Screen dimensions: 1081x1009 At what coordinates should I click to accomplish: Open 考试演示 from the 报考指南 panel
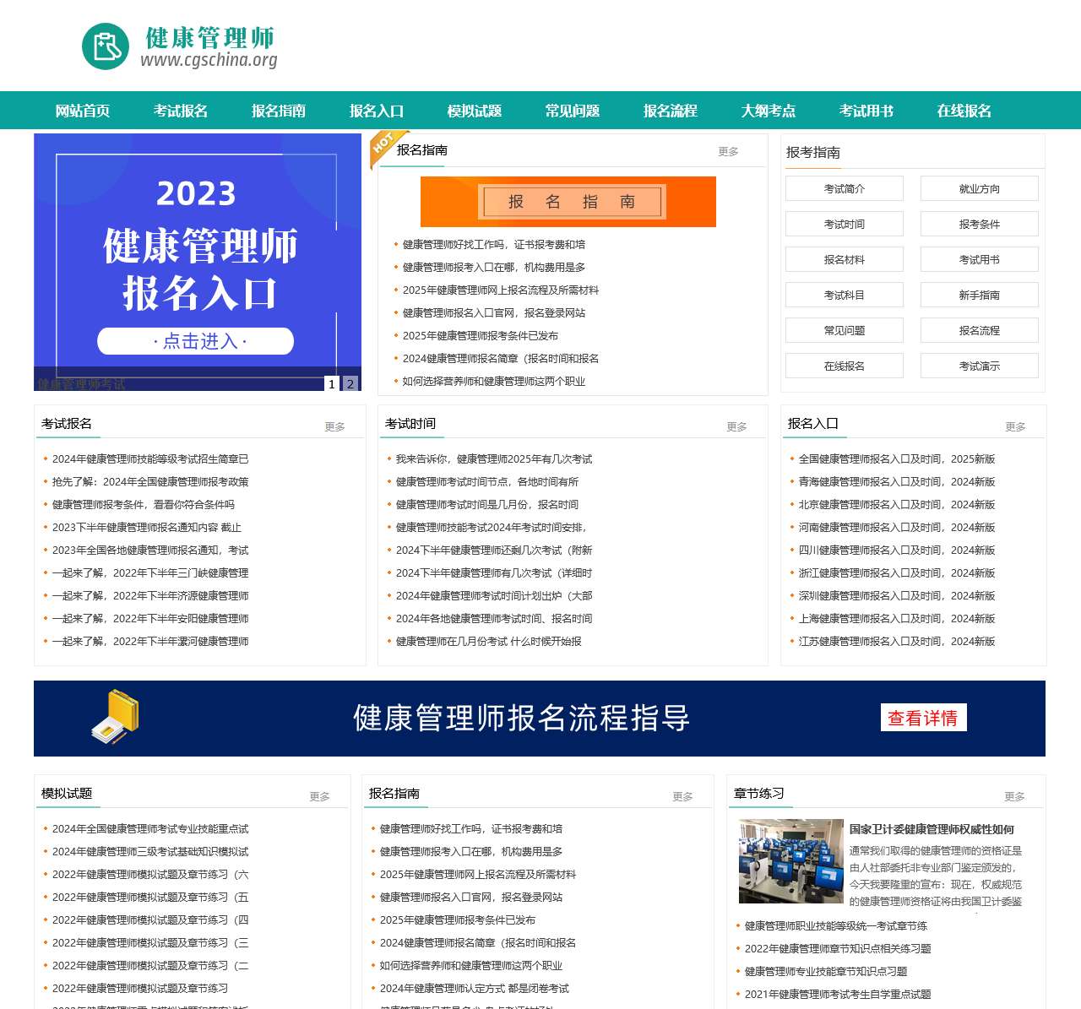point(980,366)
